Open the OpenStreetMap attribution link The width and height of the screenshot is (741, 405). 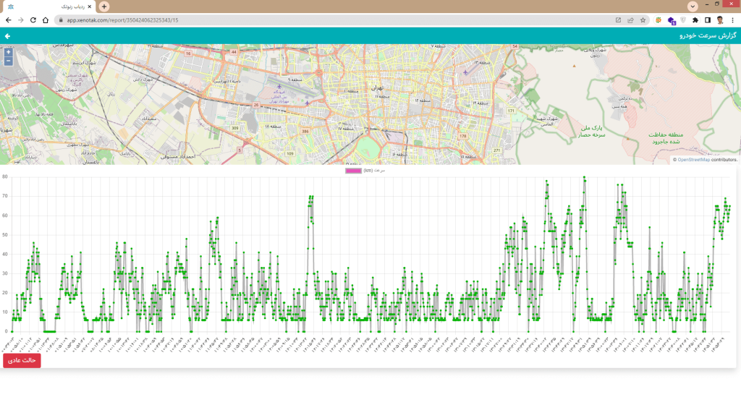point(693,160)
